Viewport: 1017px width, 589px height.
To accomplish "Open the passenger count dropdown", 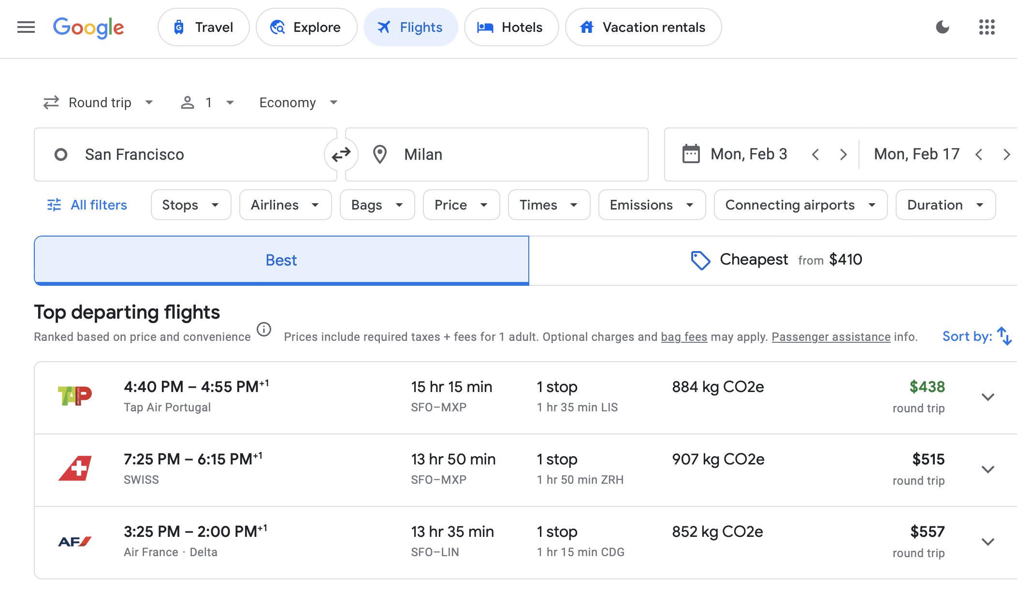I will click(207, 102).
